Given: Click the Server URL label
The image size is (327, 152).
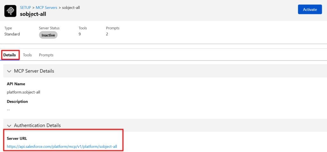Looking at the screenshot, I should coord(17,139).
